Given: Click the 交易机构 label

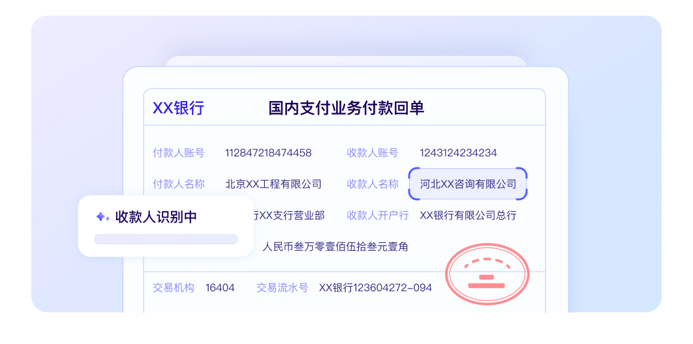Looking at the screenshot, I should coord(174,287).
